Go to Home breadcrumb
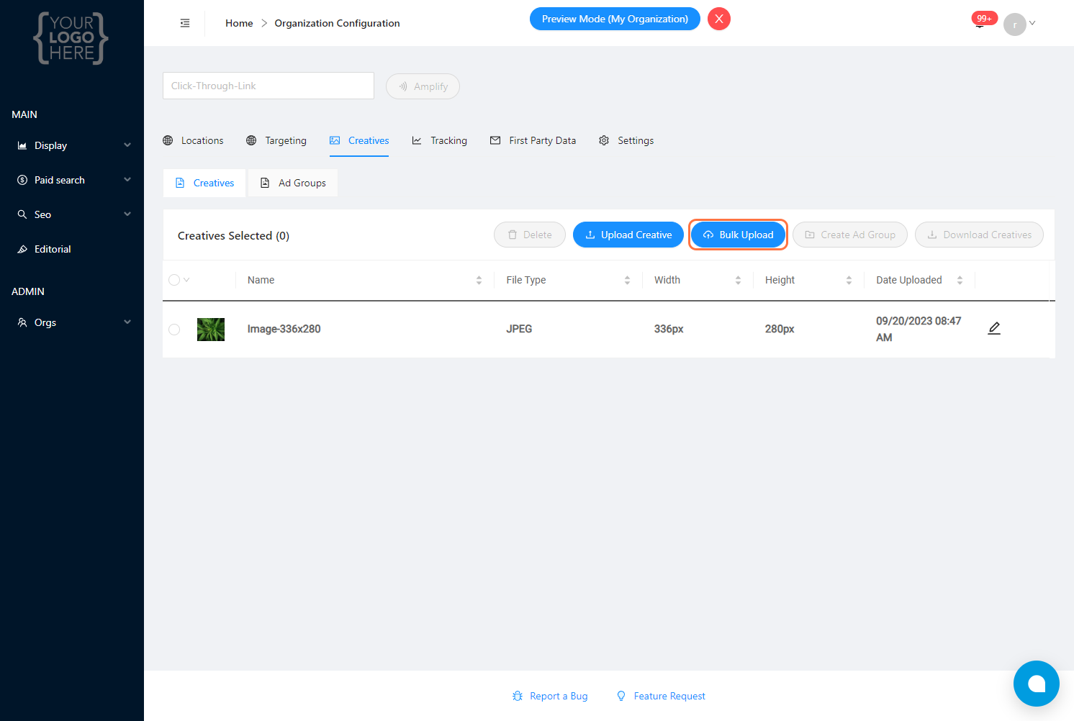1074x721 pixels. pyautogui.click(x=239, y=23)
